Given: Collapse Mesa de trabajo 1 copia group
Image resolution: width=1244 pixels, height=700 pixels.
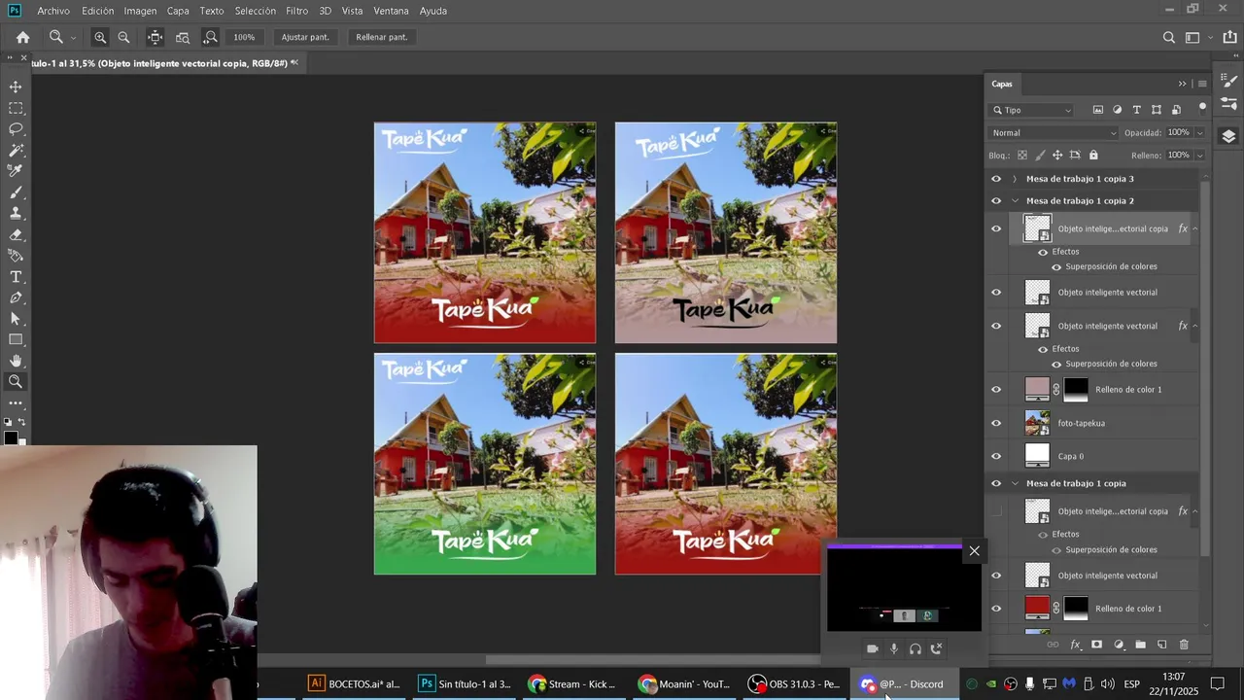Looking at the screenshot, I should 1015,483.
